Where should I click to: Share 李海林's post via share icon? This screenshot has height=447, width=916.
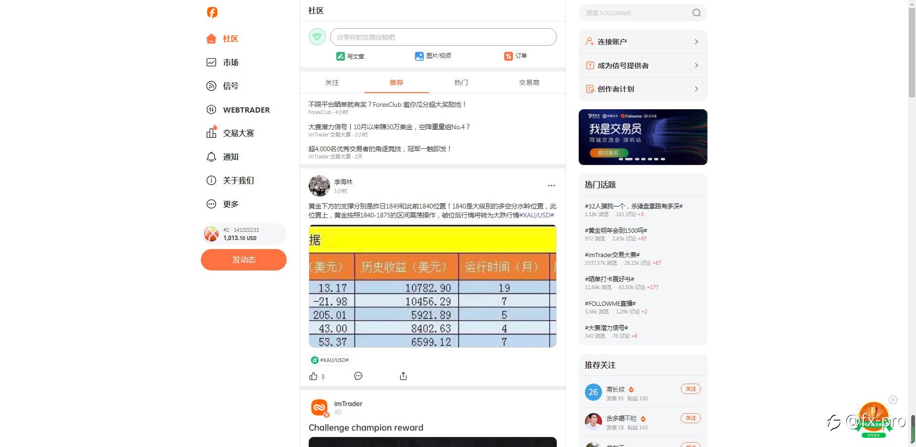pyautogui.click(x=404, y=376)
